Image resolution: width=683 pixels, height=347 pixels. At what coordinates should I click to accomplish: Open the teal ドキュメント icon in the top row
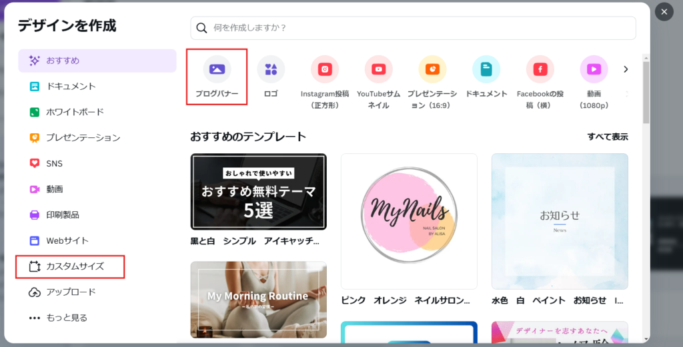(x=486, y=69)
